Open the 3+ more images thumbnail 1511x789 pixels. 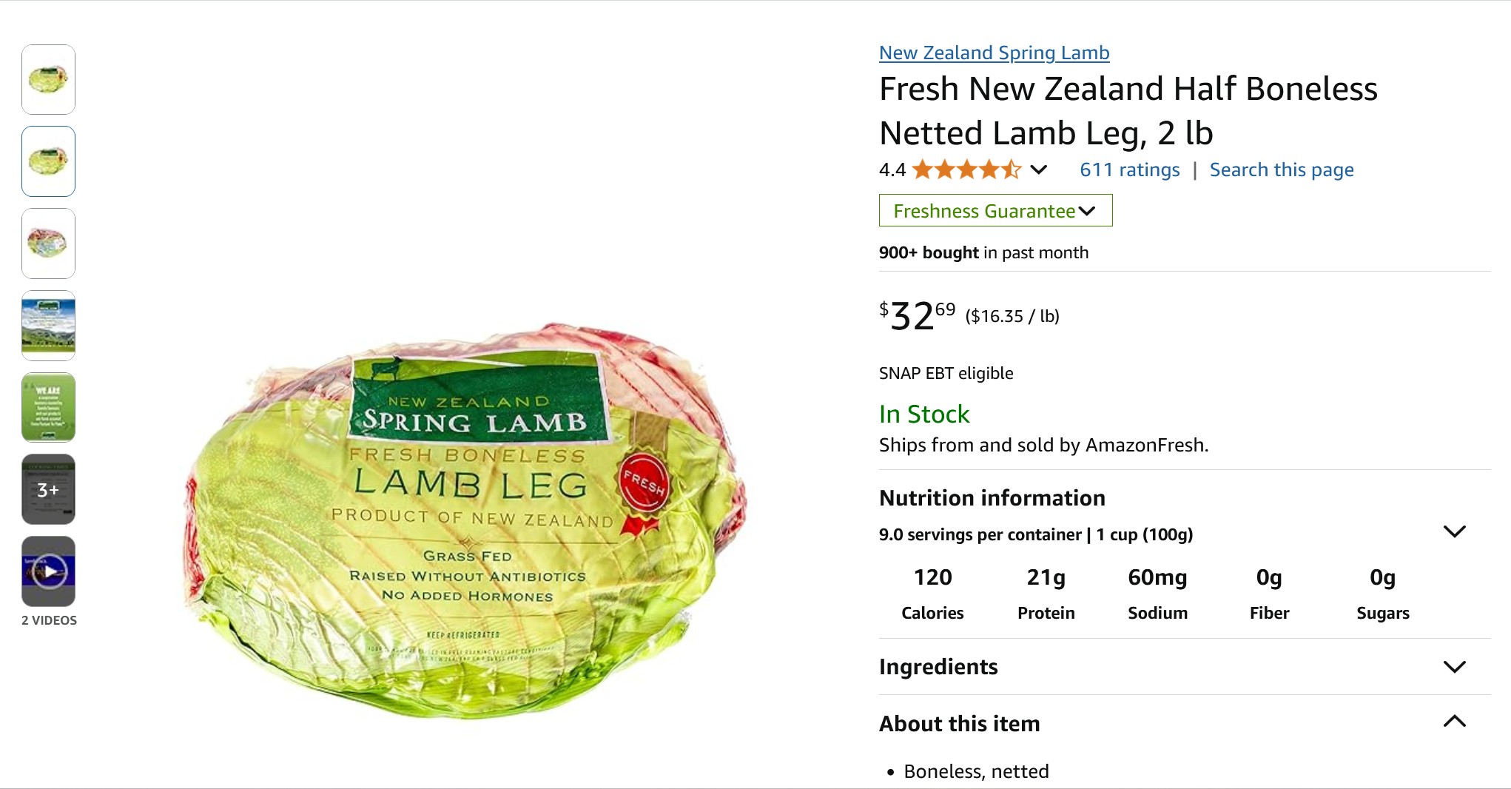pyautogui.click(x=49, y=489)
